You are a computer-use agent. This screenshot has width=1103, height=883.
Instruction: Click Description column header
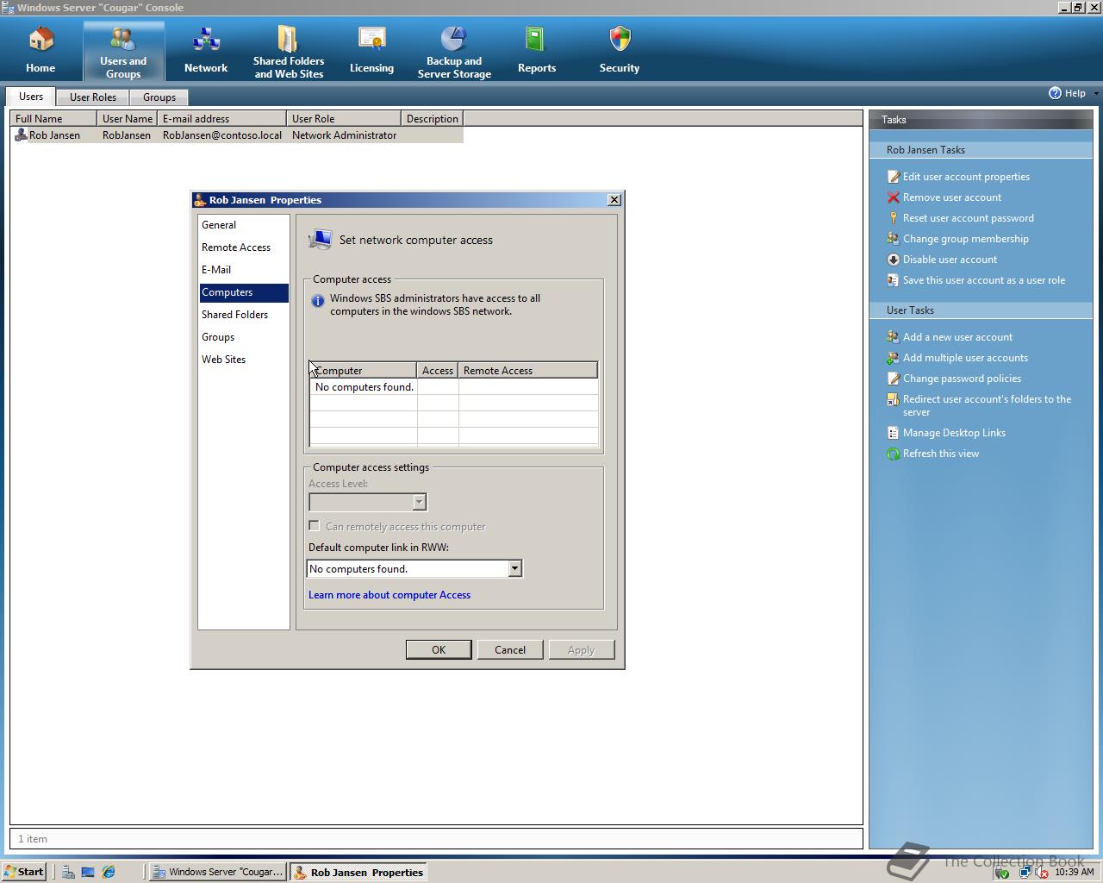[432, 119]
